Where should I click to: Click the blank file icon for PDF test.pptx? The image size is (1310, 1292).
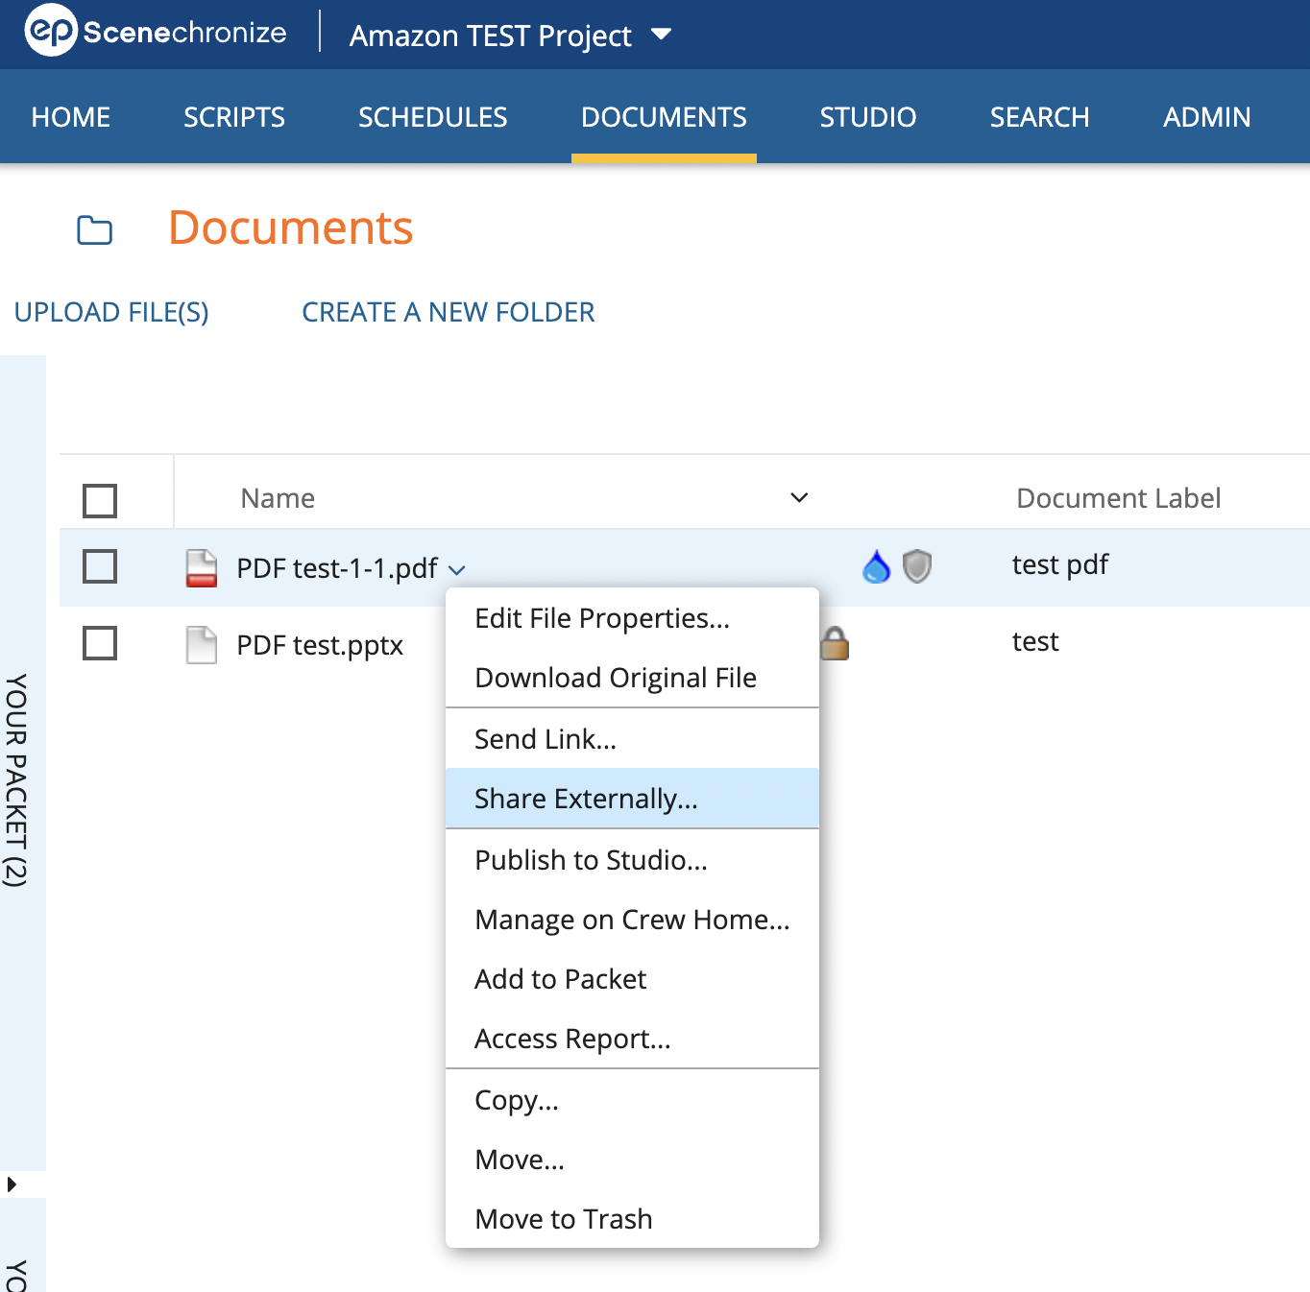coord(201,645)
